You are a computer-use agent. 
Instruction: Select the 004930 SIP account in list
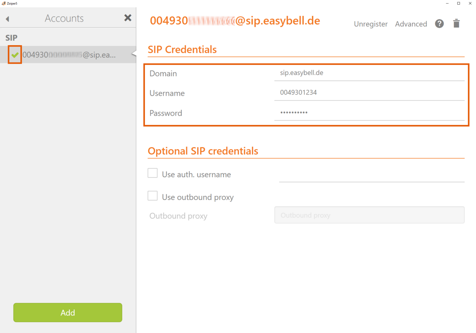click(69, 55)
